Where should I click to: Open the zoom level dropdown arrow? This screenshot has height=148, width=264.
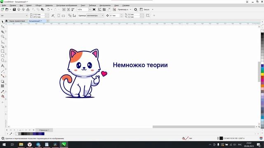90,9
